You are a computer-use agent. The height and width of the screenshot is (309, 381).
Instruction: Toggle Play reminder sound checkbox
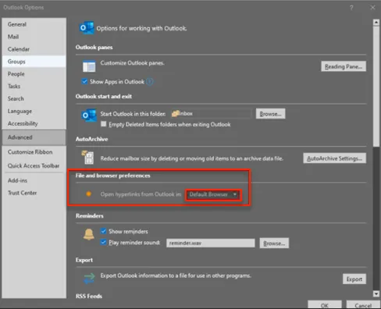click(103, 242)
